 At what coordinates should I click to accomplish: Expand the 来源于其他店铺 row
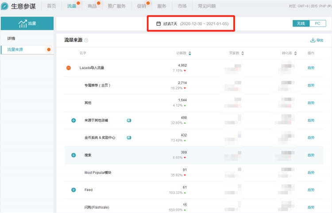click(73, 120)
